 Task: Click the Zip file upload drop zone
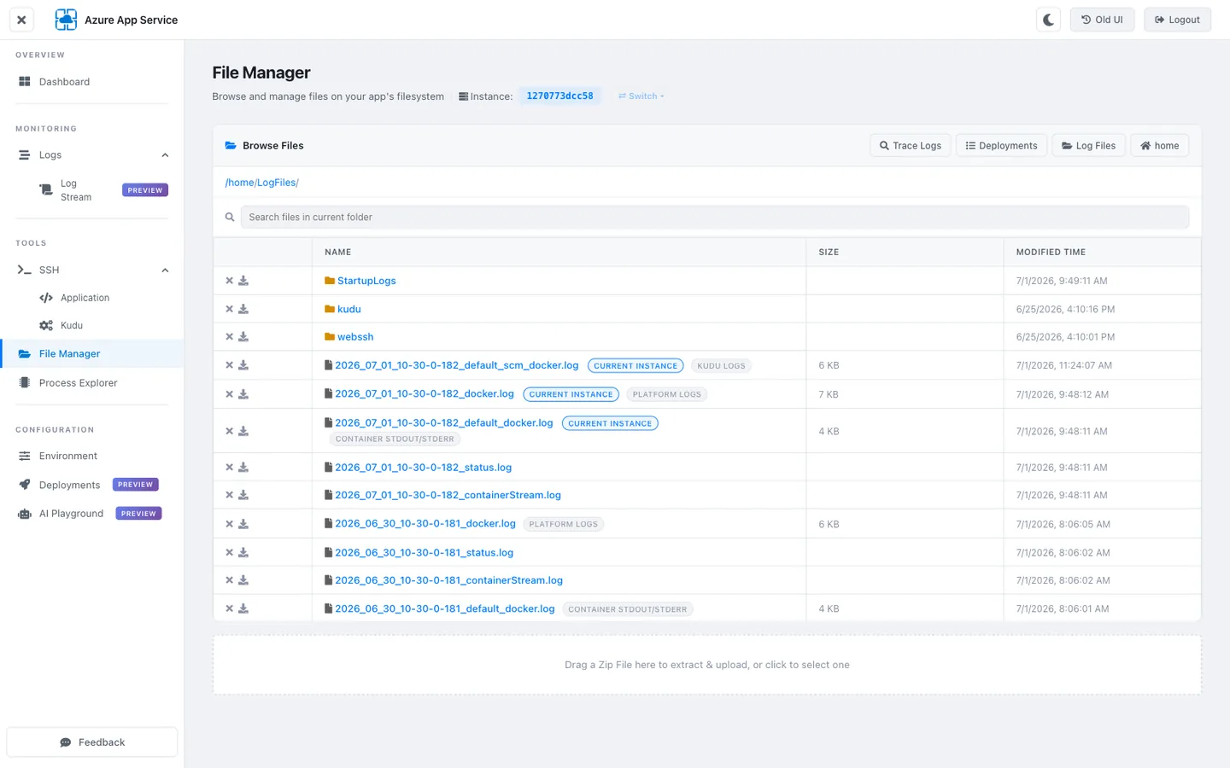click(x=707, y=665)
